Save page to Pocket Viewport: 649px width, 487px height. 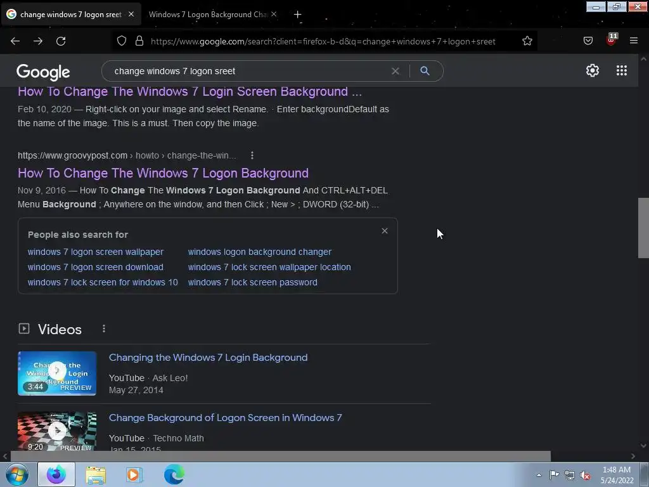pos(588,41)
